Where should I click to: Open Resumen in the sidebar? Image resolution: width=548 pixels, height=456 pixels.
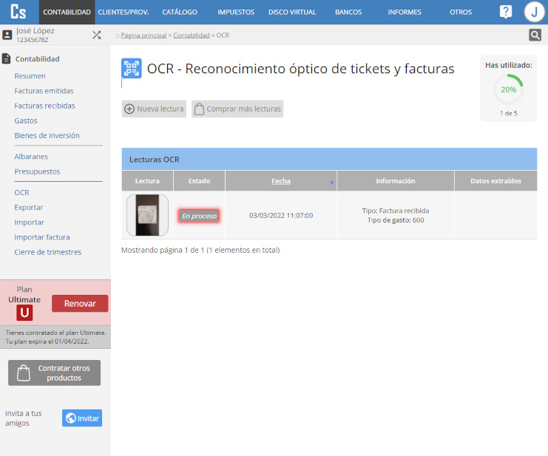(30, 76)
